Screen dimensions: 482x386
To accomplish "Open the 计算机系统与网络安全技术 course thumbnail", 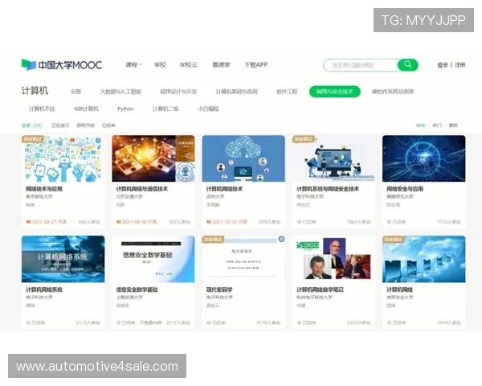I will [x=333, y=158].
